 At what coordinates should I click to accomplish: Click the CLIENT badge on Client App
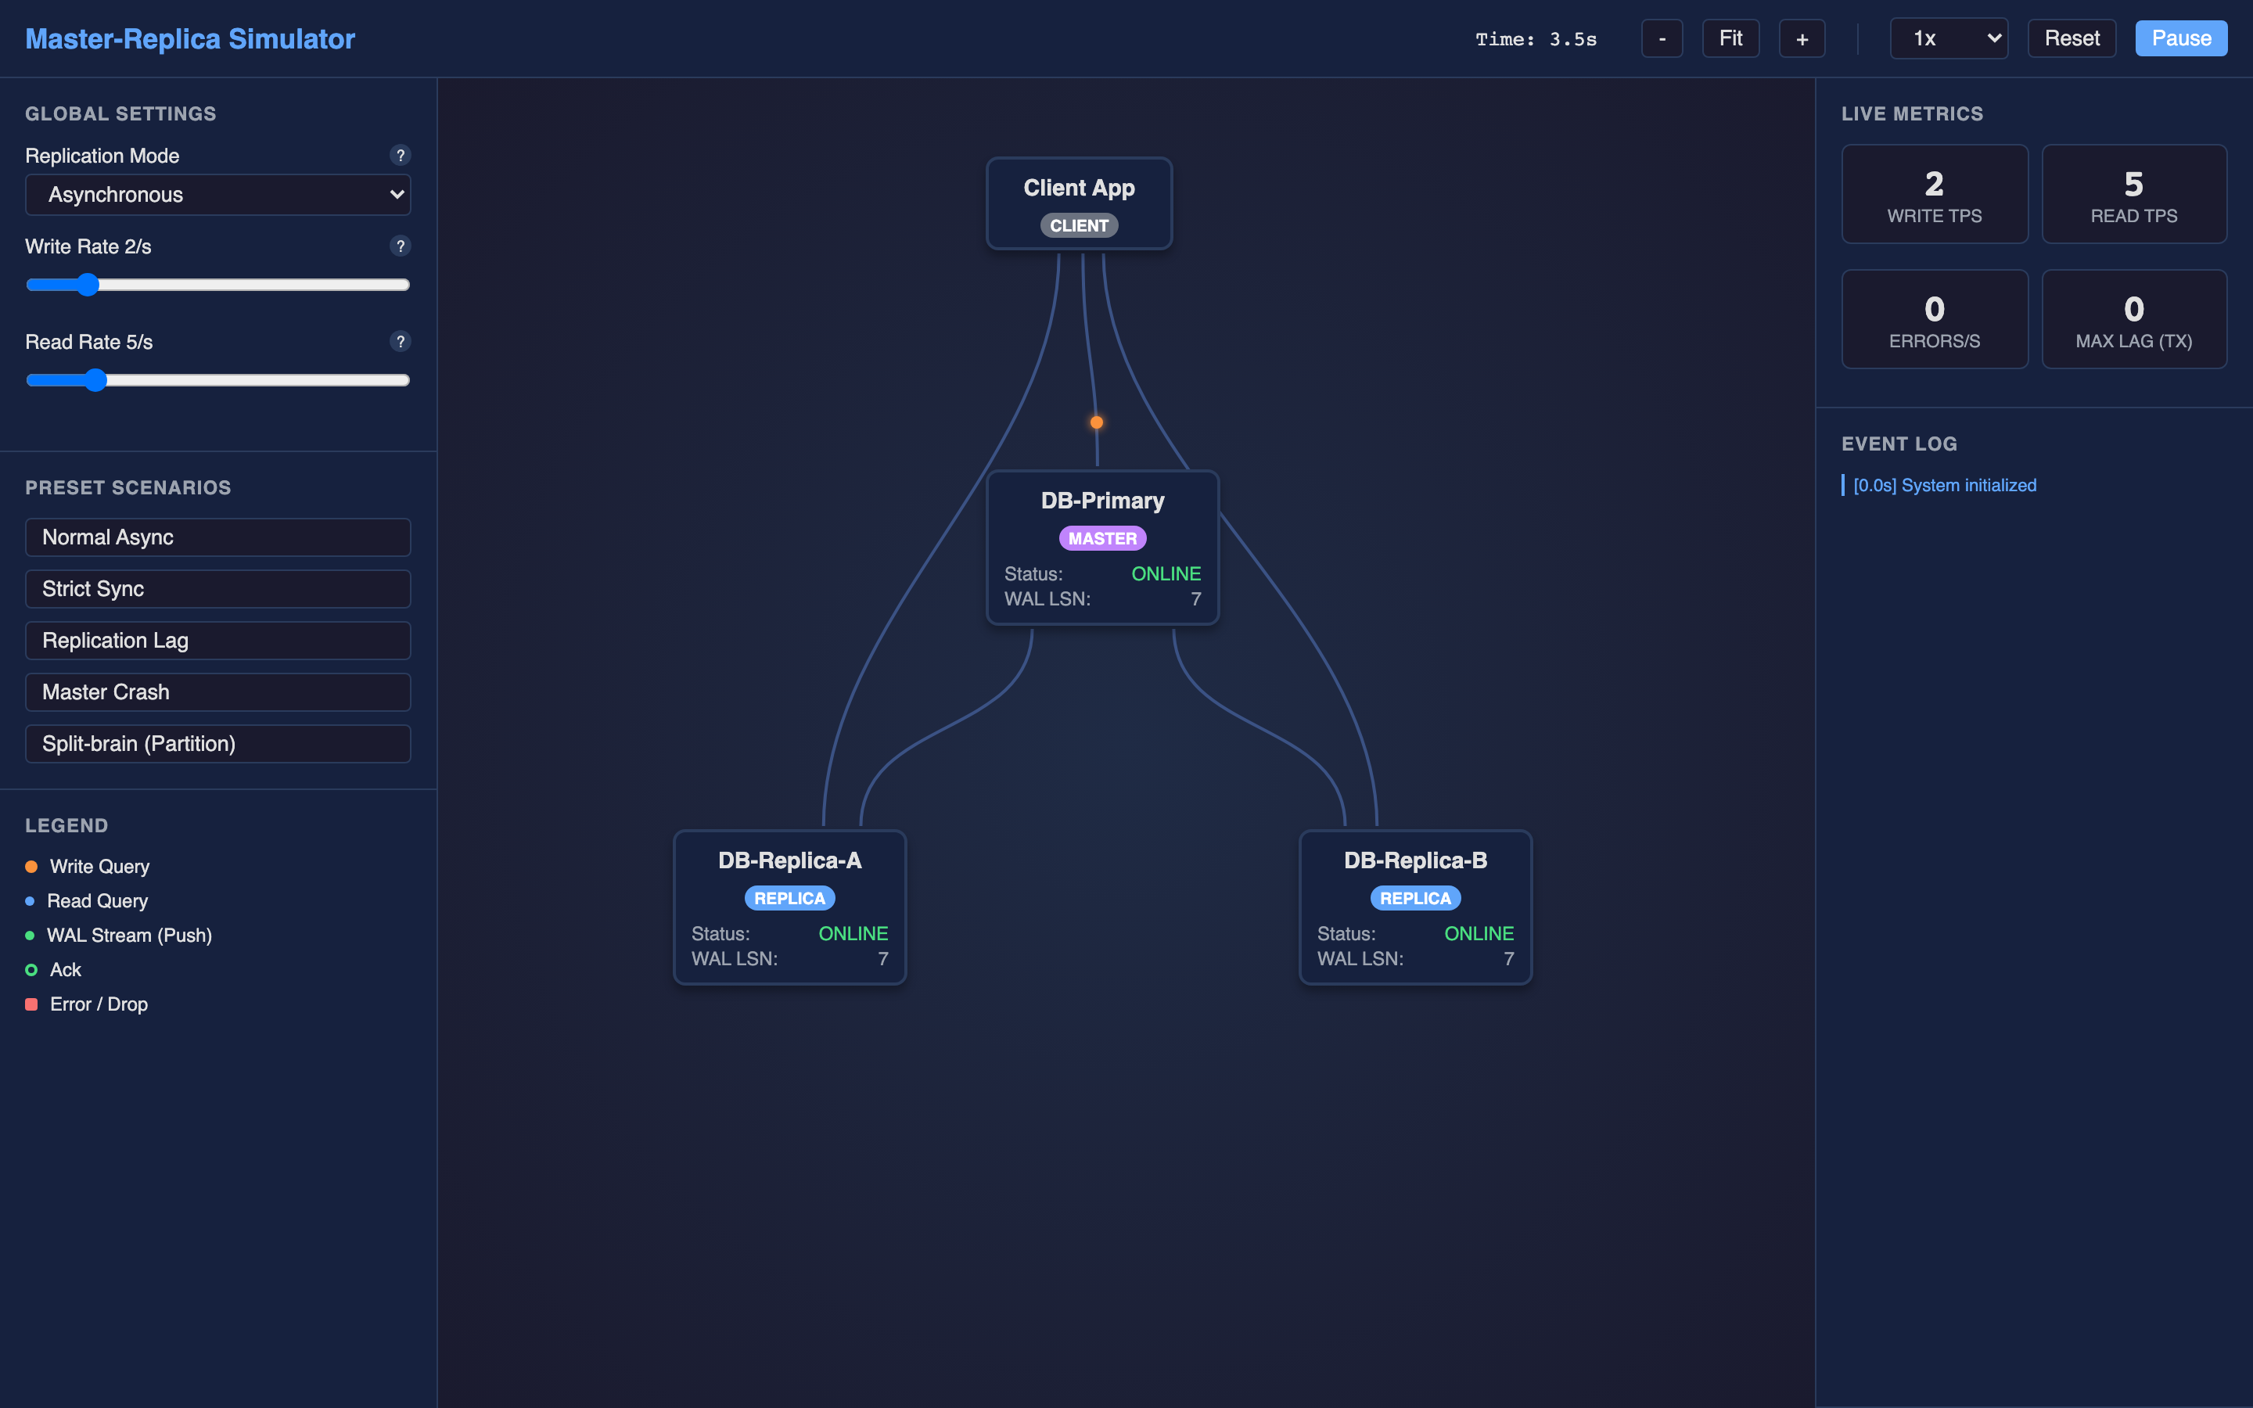click(x=1079, y=225)
